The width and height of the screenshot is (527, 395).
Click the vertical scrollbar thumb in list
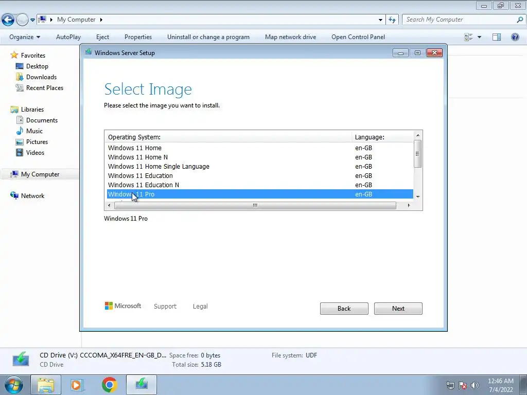tap(418, 153)
